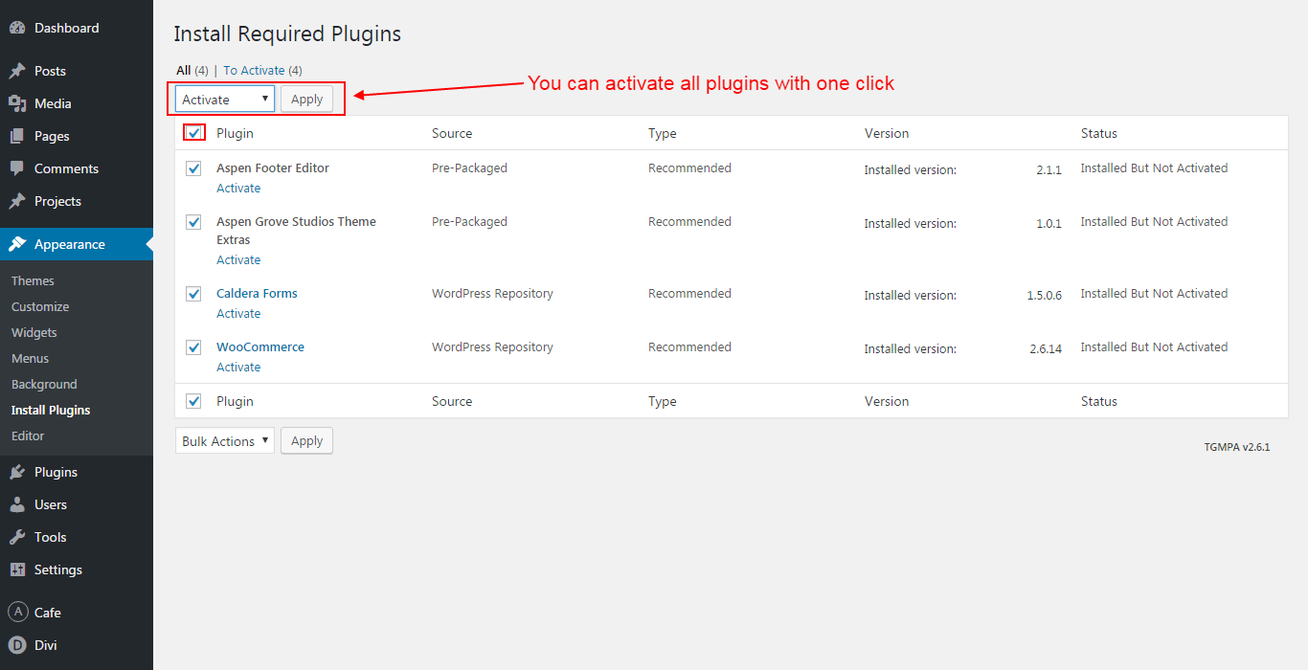Click the Tools wrench icon
1308x670 pixels.
(17, 537)
